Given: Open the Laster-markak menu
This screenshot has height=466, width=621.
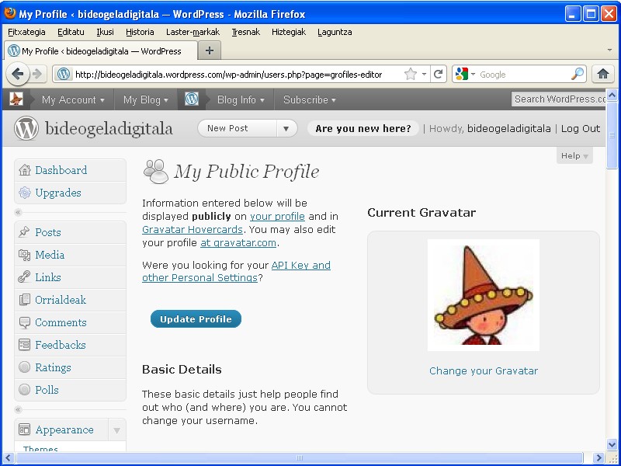Looking at the screenshot, I should pyautogui.click(x=193, y=32).
